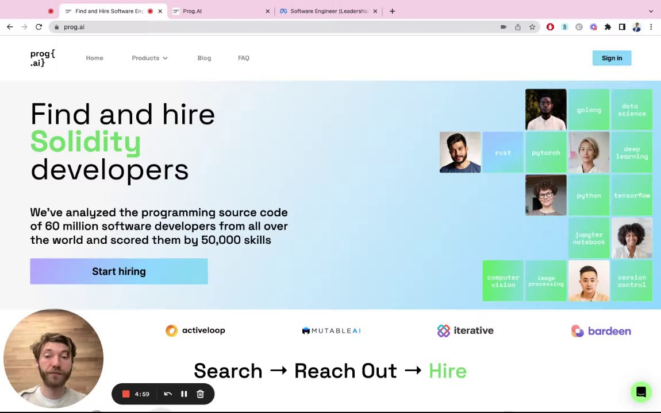Open the Chrome three-dot menu
Screen dimensions: 661x413
651,27
